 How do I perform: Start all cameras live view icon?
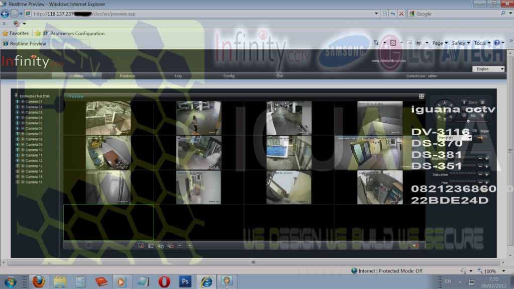point(160,245)
